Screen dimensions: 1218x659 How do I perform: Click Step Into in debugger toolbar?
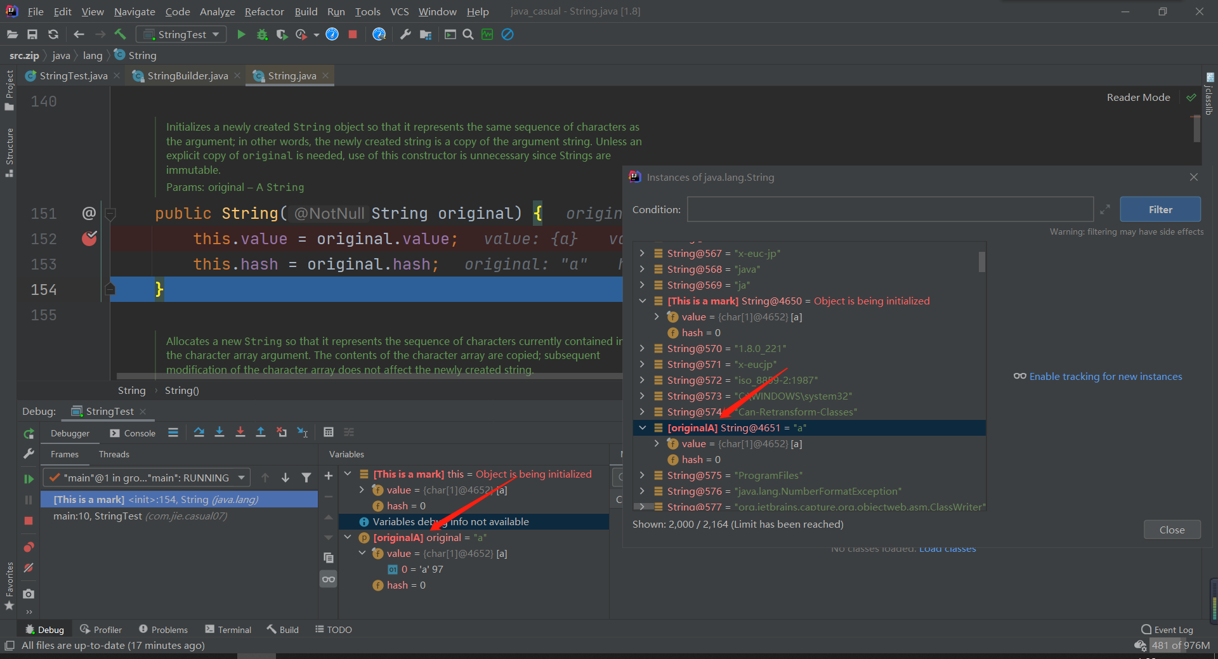tap(219, 433)
